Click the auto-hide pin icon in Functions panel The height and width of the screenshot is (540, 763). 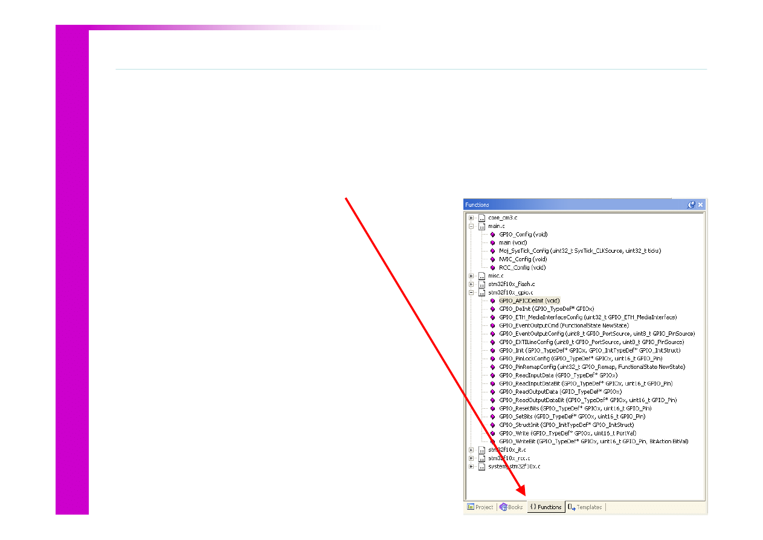point(691,205)
